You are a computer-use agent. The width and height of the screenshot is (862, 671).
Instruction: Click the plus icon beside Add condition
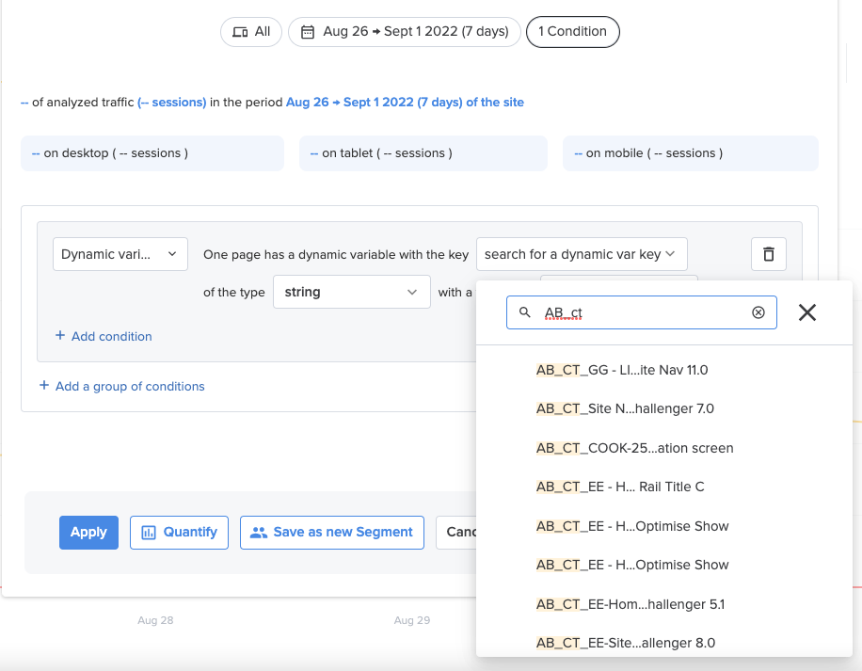pos(60,335)
